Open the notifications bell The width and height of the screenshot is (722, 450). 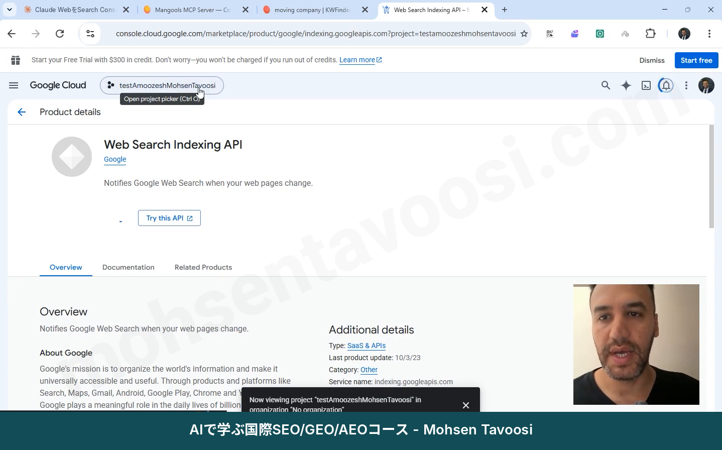coord(666,85)
